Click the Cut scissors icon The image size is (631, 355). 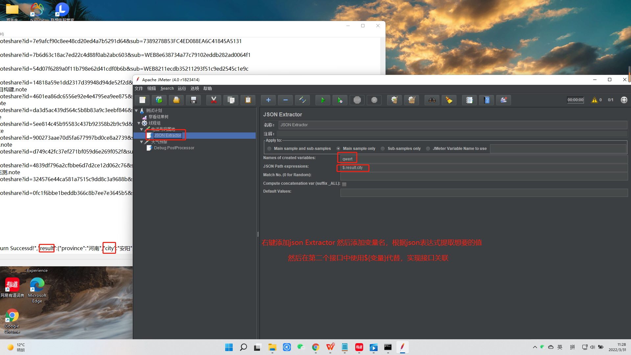click(214, 100)
